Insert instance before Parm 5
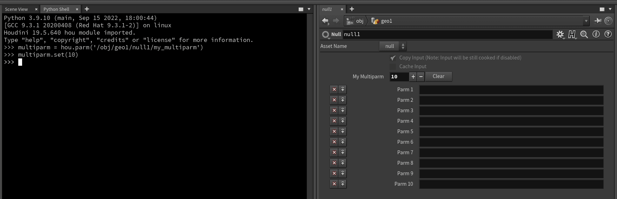Image resolution: width=617 pixels, height=199 pixels. [343, 132]
